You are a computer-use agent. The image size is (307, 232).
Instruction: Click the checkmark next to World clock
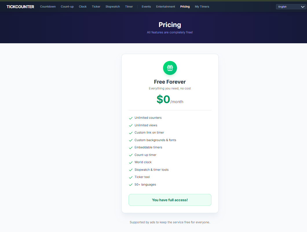[131, 162]
